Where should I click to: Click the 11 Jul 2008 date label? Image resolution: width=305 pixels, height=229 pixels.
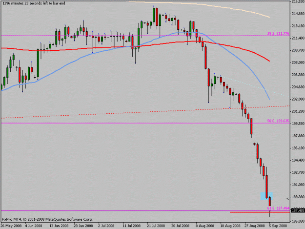(x=132, y=226)
